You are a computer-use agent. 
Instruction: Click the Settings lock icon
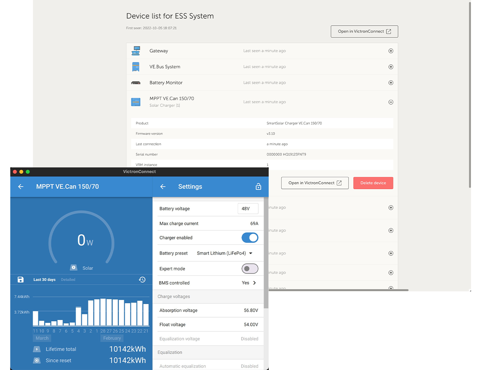click(x=258, y=187)
